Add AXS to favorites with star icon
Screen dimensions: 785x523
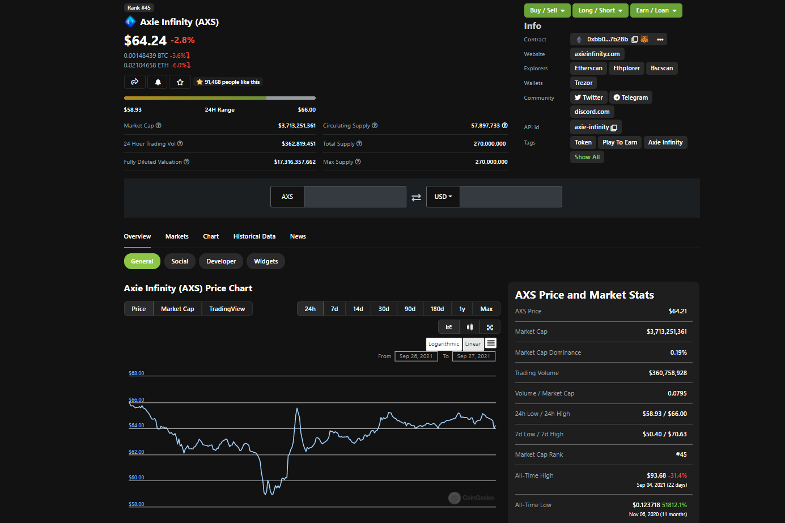point(180,82)
